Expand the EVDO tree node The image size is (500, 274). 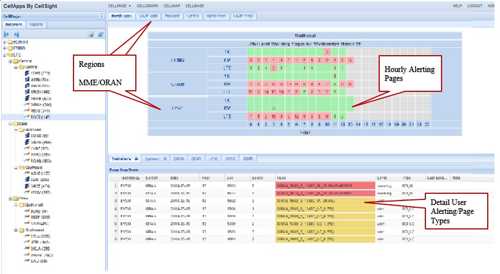tap(4, 48)
